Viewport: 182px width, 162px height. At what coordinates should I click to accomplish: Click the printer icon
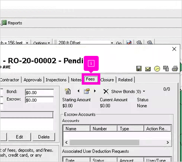click(175, 68)
